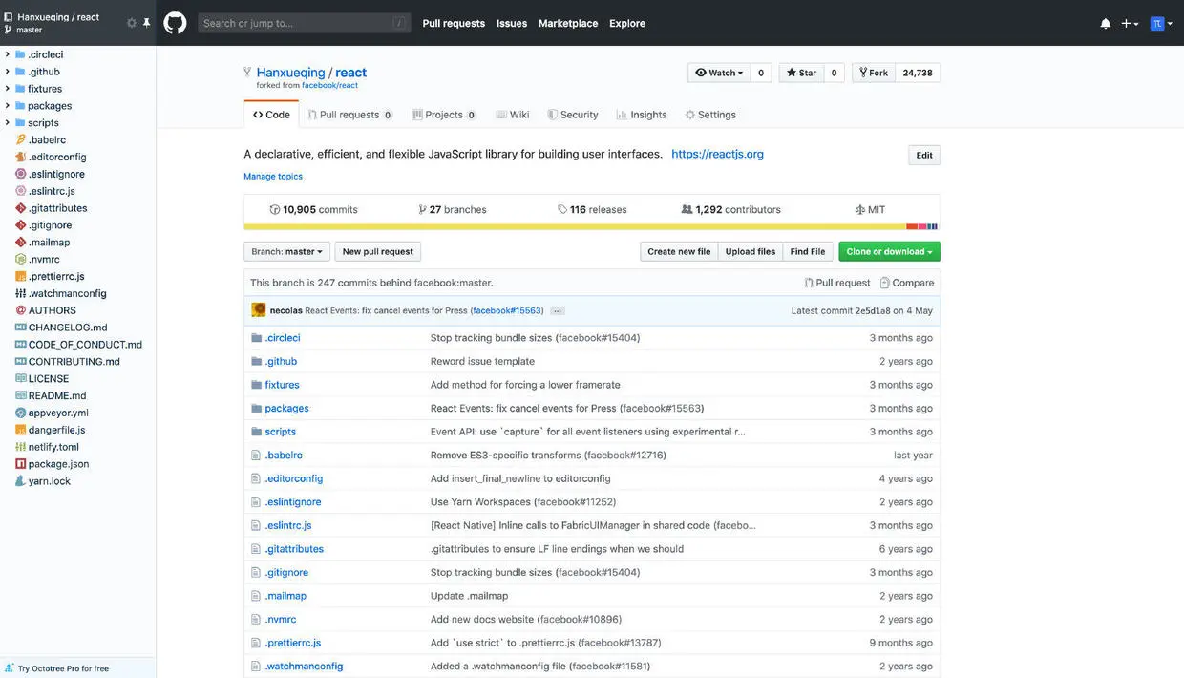
Task: Open package.json in sidebar
Action: coord(58,464)
